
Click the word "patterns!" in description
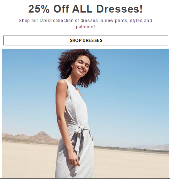click(85, 27)
